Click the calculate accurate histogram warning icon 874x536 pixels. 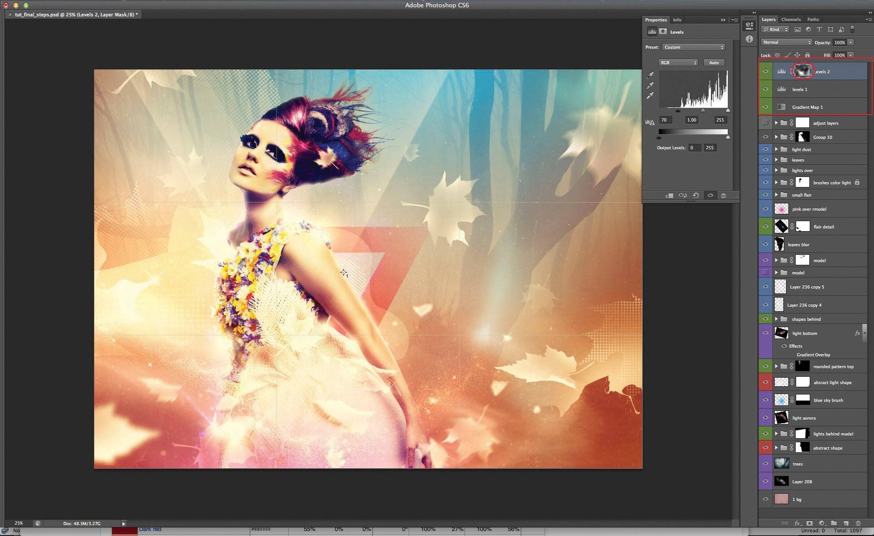[650, 122]
